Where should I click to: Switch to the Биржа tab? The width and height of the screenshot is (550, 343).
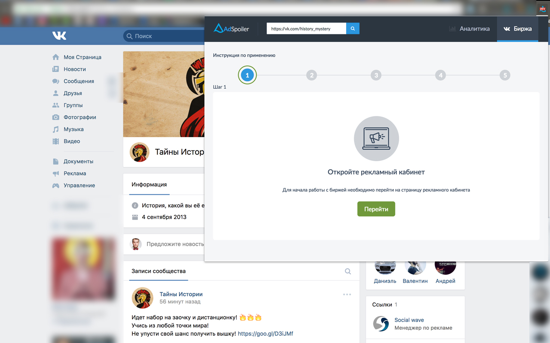[x=517, y=29]
